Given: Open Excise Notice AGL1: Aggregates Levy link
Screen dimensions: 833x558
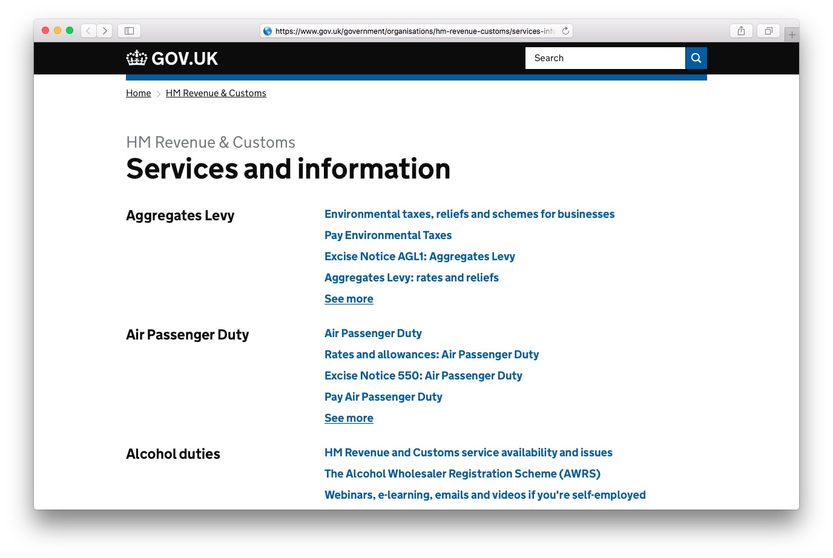Looking at the screenshot, I should point(420,257).
